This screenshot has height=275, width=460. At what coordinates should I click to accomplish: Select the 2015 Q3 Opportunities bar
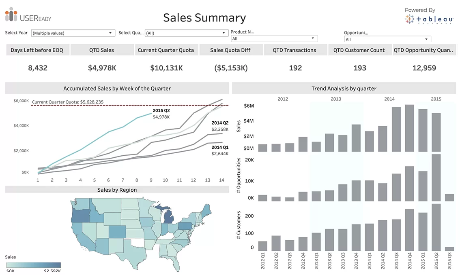tap(449, 197)
